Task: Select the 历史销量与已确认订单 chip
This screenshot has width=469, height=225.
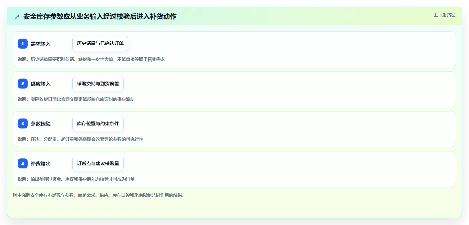Action: click(100, 44)
